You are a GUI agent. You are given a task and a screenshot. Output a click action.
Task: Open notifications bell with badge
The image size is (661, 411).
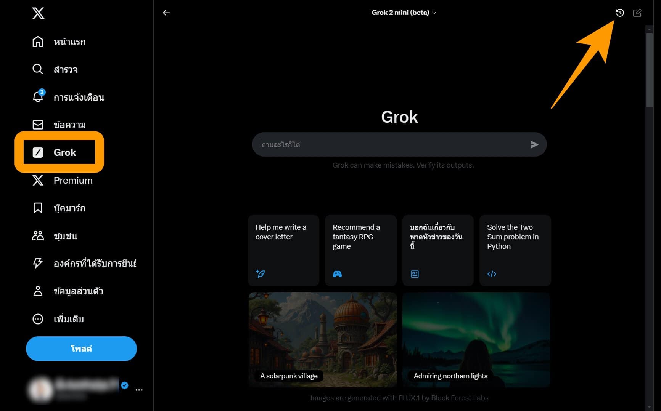[x=38, y=97]
